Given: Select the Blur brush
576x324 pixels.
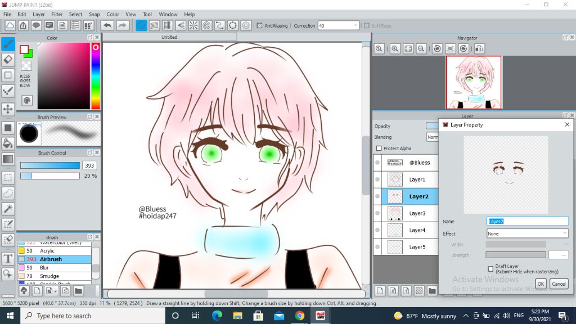Looking at the screenshot, I should [x=55, y=267].
